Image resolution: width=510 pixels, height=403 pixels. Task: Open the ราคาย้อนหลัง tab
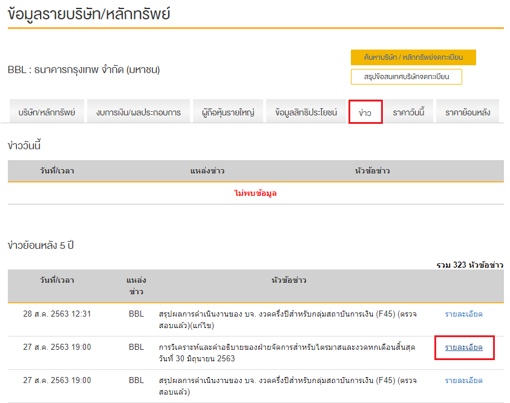click(x=468, y=112)
